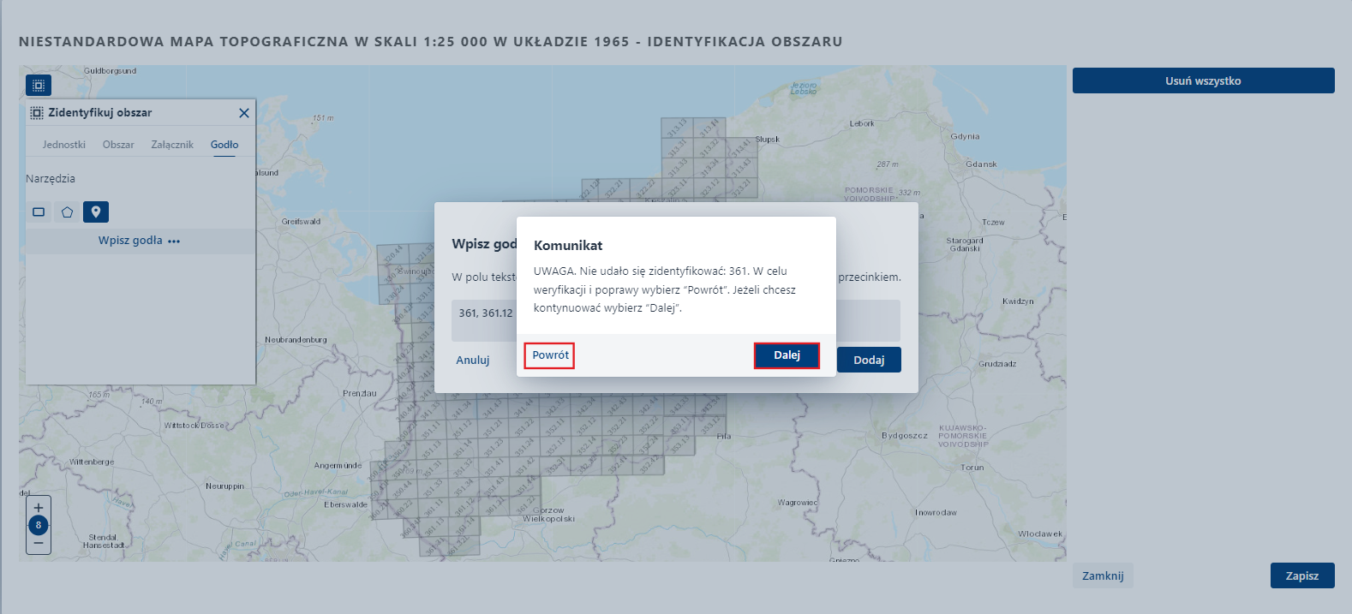Click the identify area icon on map
The width and height of the screenshot is (1352, 614).
(x=39, y=85)
